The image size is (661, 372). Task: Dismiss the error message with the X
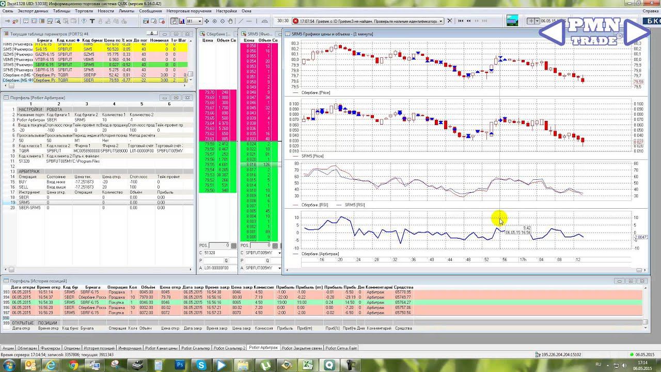(449, 21)
